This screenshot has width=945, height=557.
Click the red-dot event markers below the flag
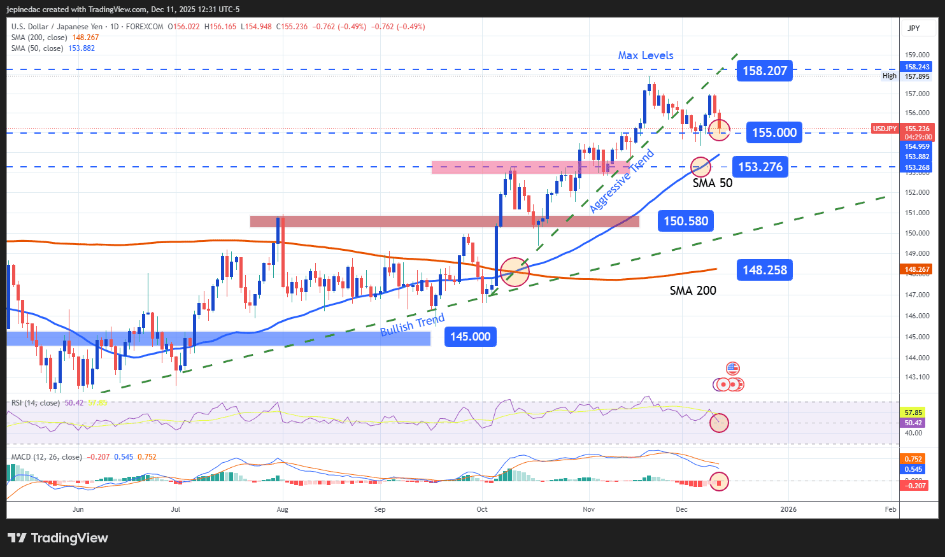pos(729,384)
